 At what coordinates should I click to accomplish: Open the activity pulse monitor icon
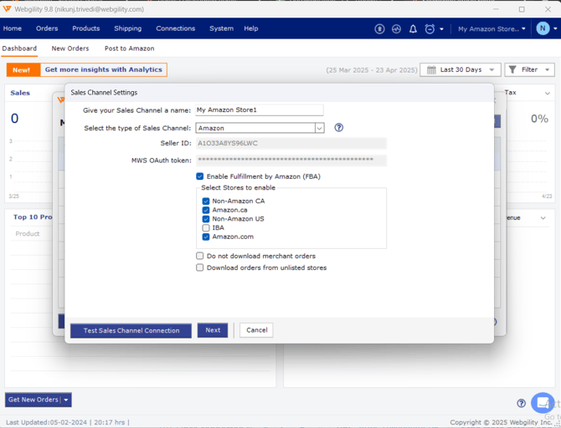coord(396,28)
